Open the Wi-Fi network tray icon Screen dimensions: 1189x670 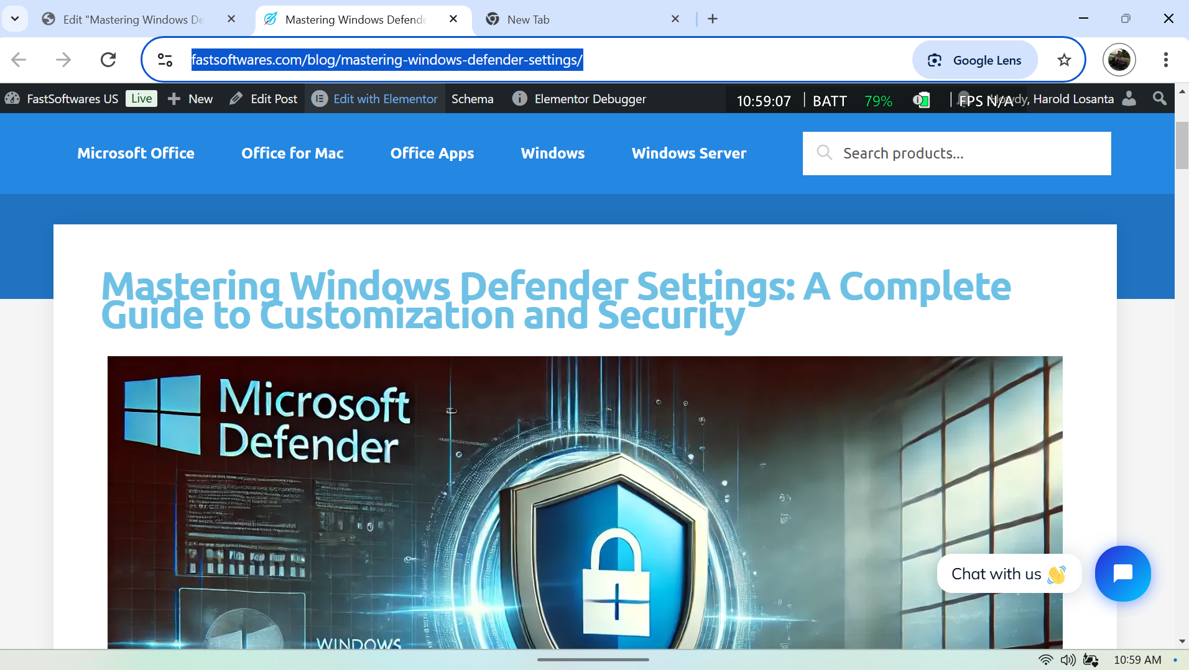[x=1045, y=660]
